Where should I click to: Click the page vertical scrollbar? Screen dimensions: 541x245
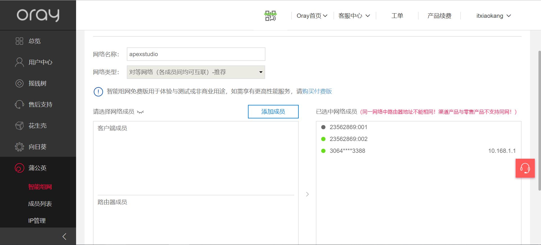[539, 121]
